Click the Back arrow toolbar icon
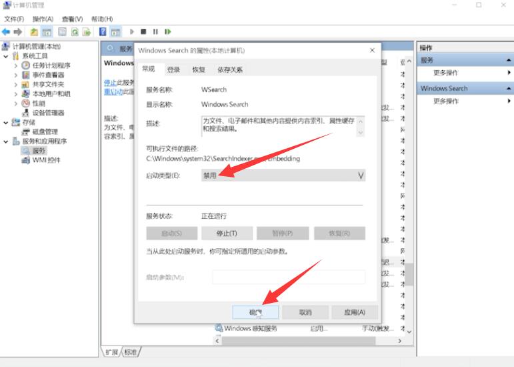The width and height of the screenshot is (514, 367). coord(6,32)
